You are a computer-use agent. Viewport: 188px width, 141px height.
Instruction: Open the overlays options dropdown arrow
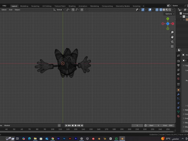click(153, 10)
